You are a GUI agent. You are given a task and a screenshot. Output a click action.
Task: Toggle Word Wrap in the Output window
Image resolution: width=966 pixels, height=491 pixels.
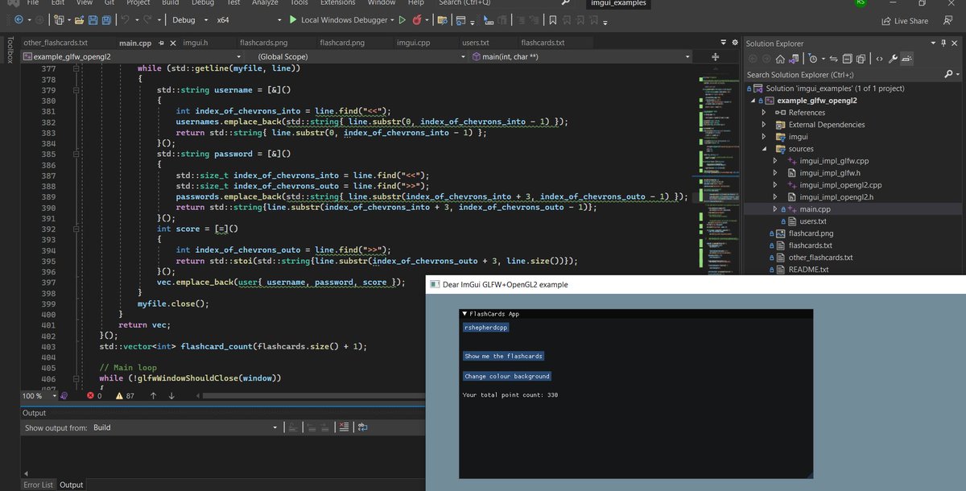361,427
